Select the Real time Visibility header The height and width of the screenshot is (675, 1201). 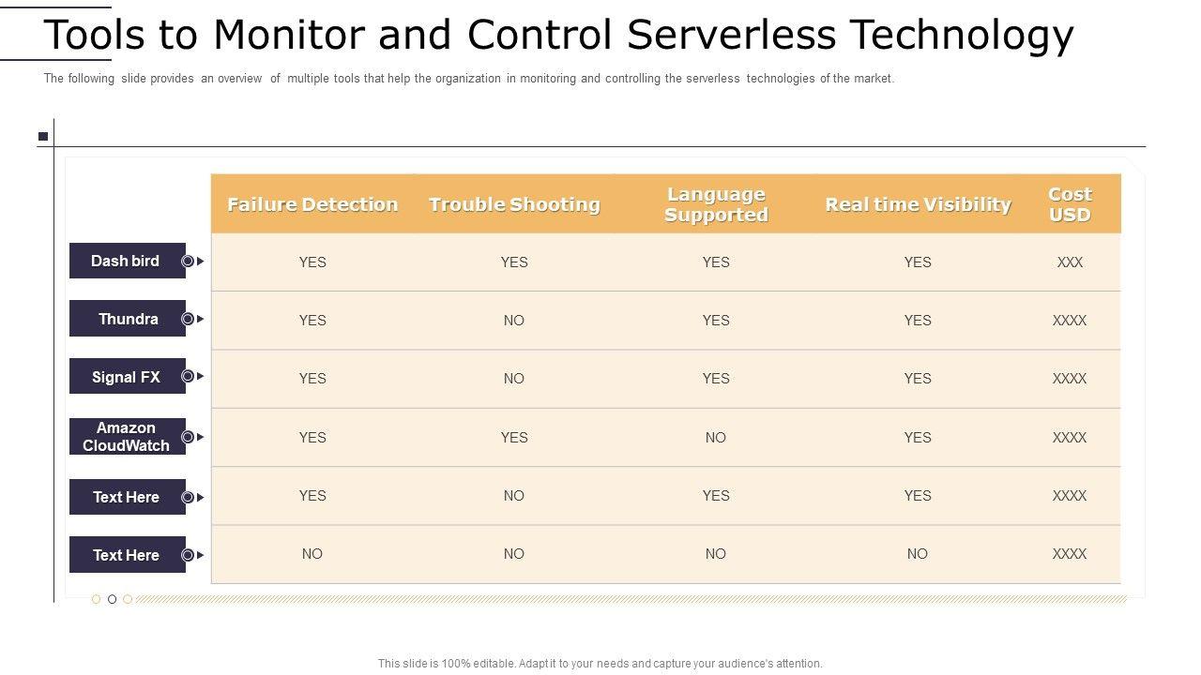pyautogui.click(x=918, y=204)
